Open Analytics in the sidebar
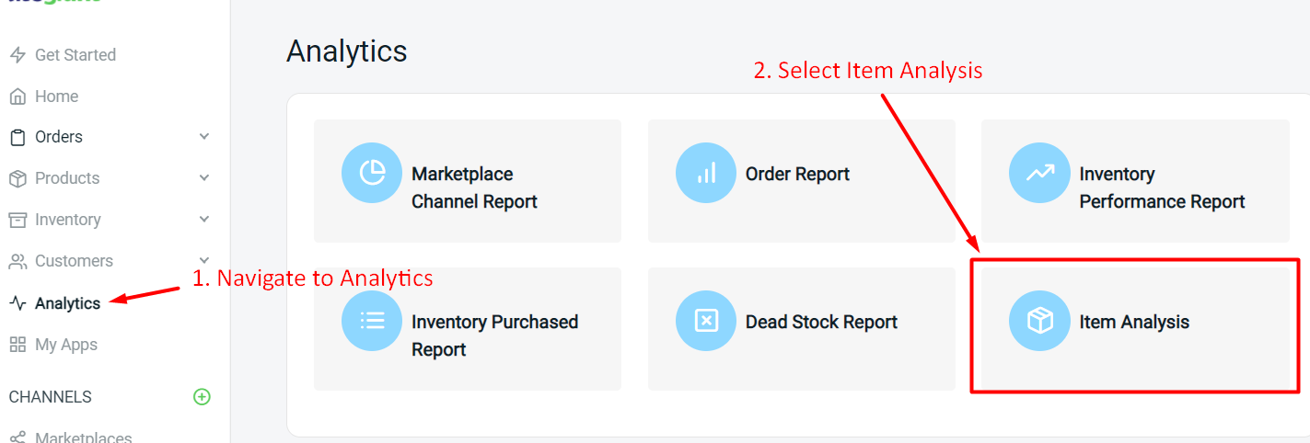 pyautogui.click(x=67, y=303)
